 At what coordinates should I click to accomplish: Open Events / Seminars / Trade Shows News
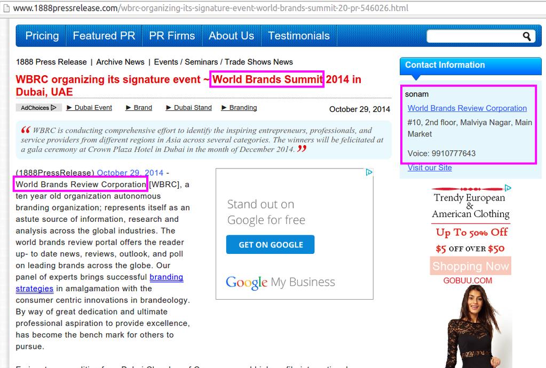(x=223, y=62)
